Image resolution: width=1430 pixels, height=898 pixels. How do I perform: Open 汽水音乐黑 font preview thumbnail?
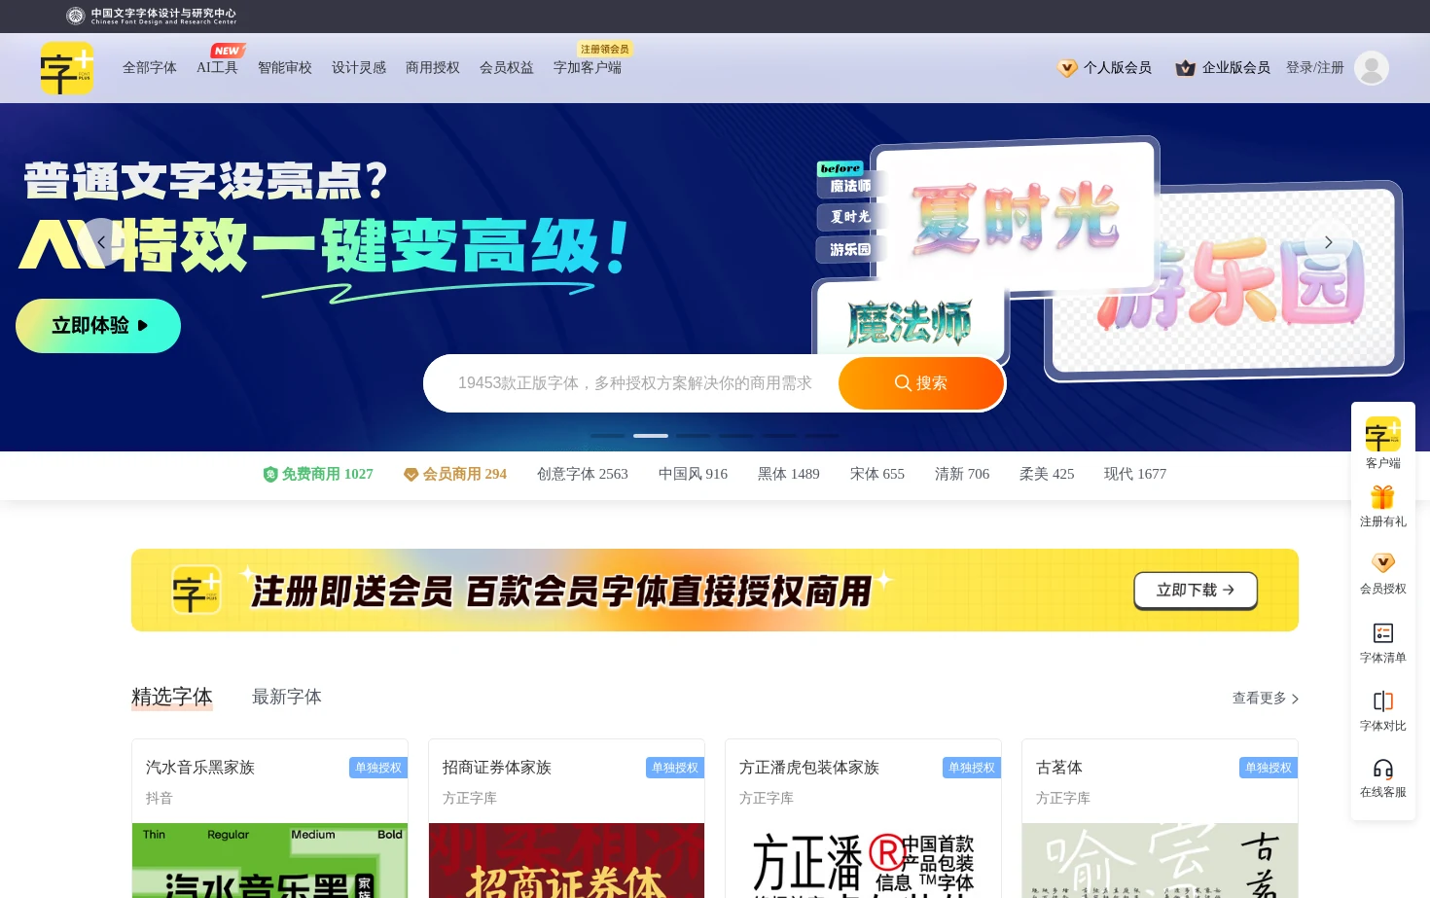pyautogui.click(x=269, y=861)
